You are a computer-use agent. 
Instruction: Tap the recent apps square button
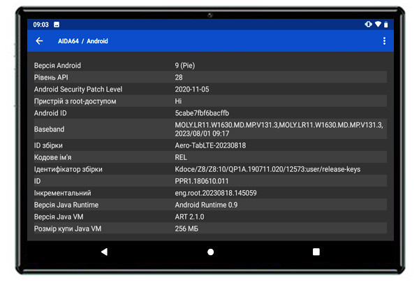click(x=316, y=252)
